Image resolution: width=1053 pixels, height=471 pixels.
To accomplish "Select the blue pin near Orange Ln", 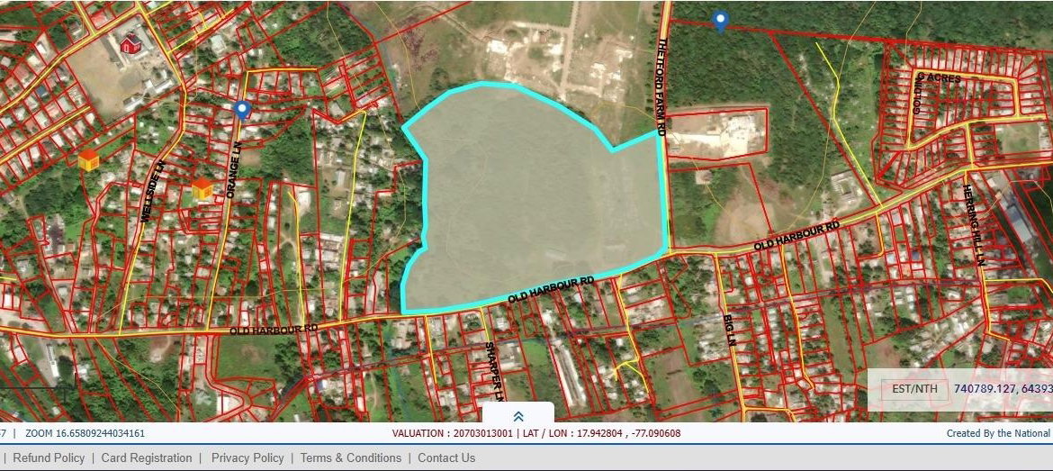I will click(242, 110).
